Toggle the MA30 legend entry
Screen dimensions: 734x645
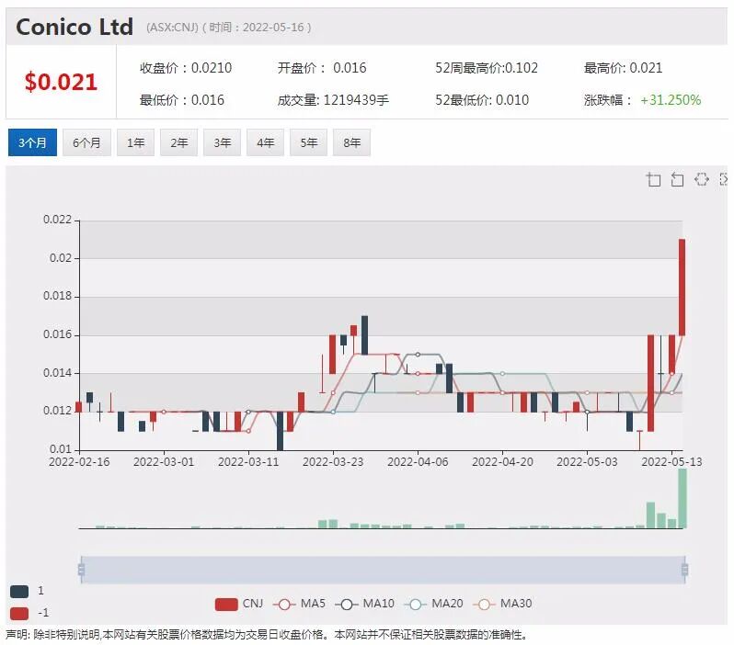click(502, 604)
